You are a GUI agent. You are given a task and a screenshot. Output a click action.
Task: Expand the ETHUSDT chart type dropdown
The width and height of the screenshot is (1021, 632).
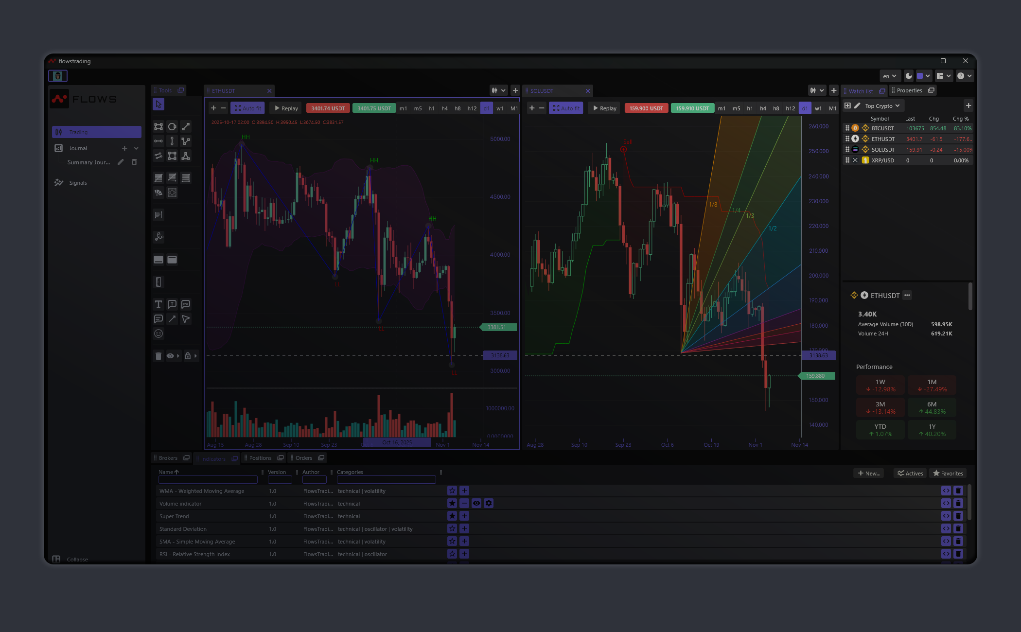(x=498, y=90)
